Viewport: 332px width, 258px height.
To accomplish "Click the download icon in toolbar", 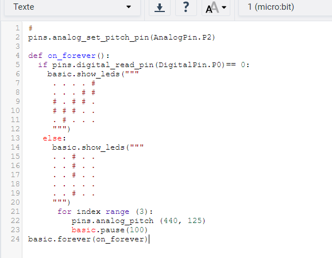I will pyautogui.click(x=160, y=7).
